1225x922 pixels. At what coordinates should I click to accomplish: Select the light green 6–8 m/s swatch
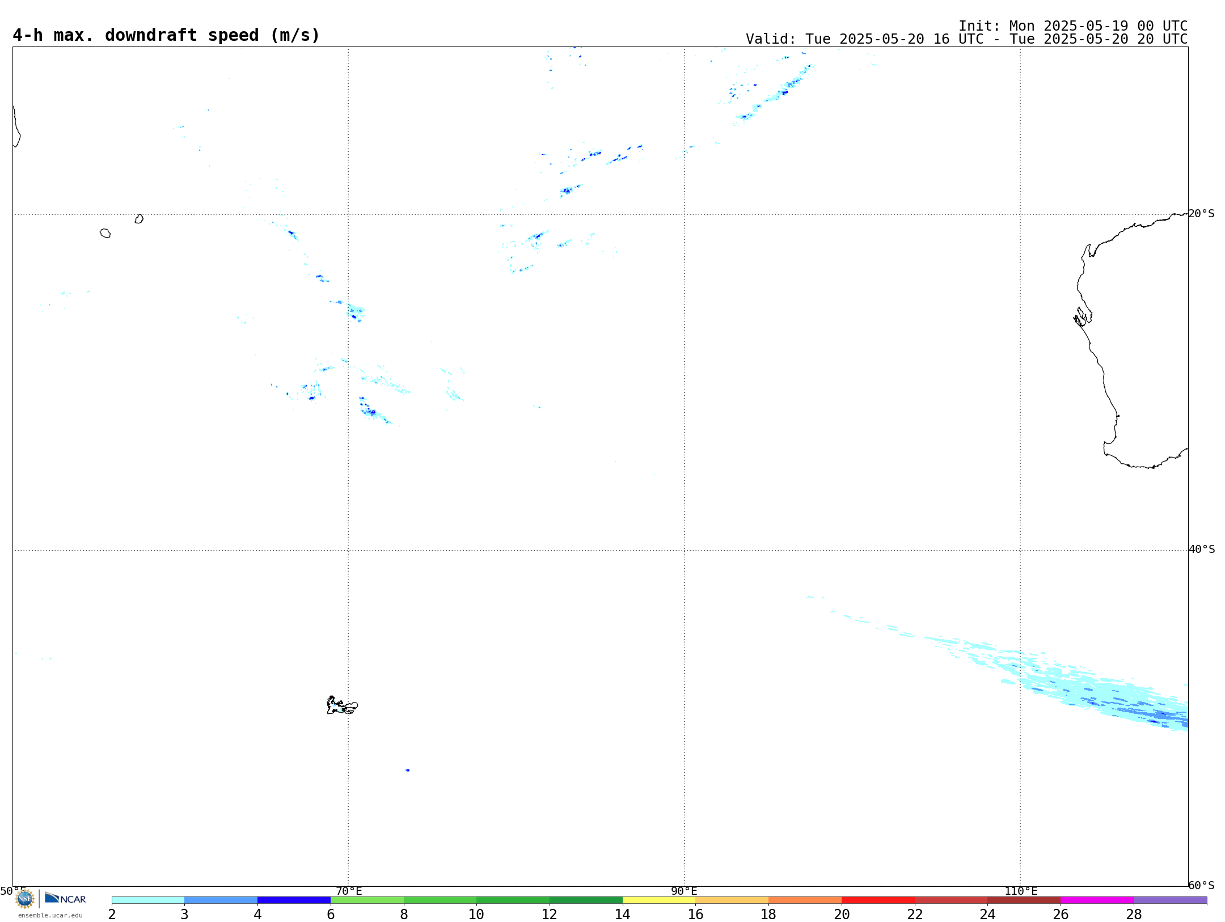(x=367, y=900)
